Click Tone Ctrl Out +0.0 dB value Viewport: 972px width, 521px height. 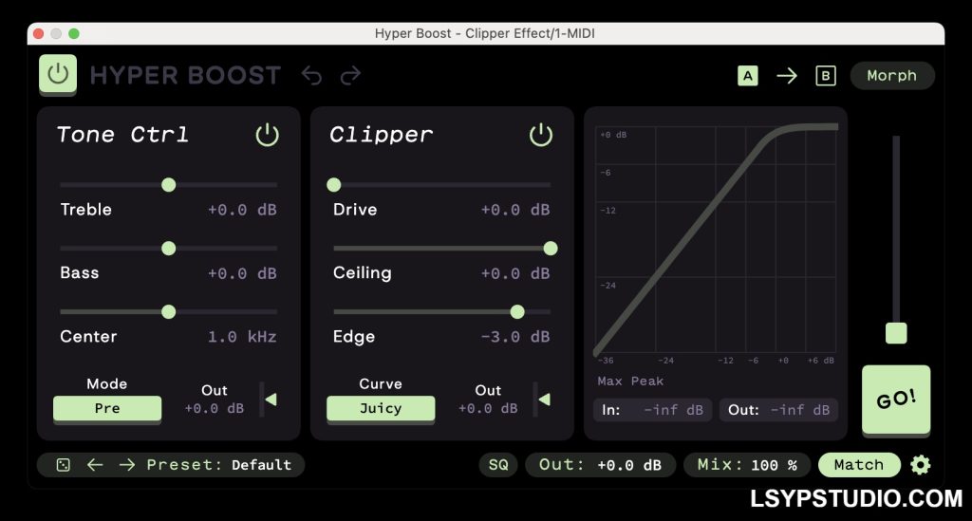215,409
